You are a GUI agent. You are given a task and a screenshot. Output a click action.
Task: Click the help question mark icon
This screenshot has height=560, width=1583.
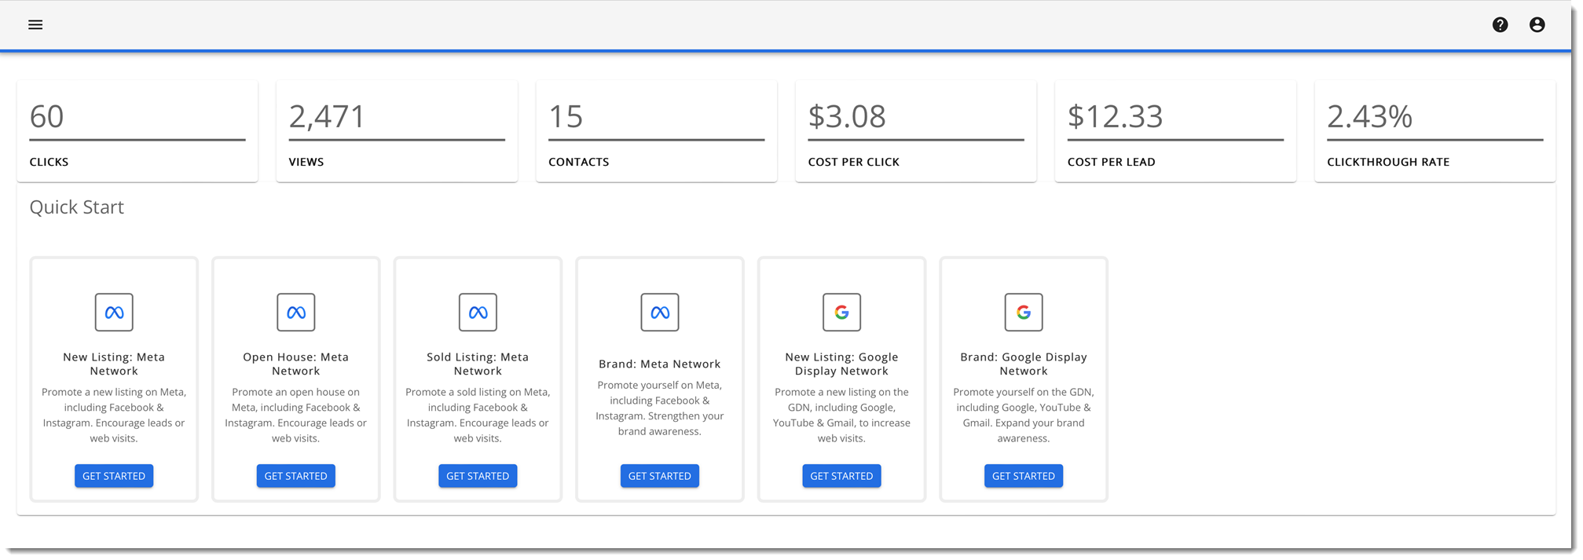click(1500, 25)
